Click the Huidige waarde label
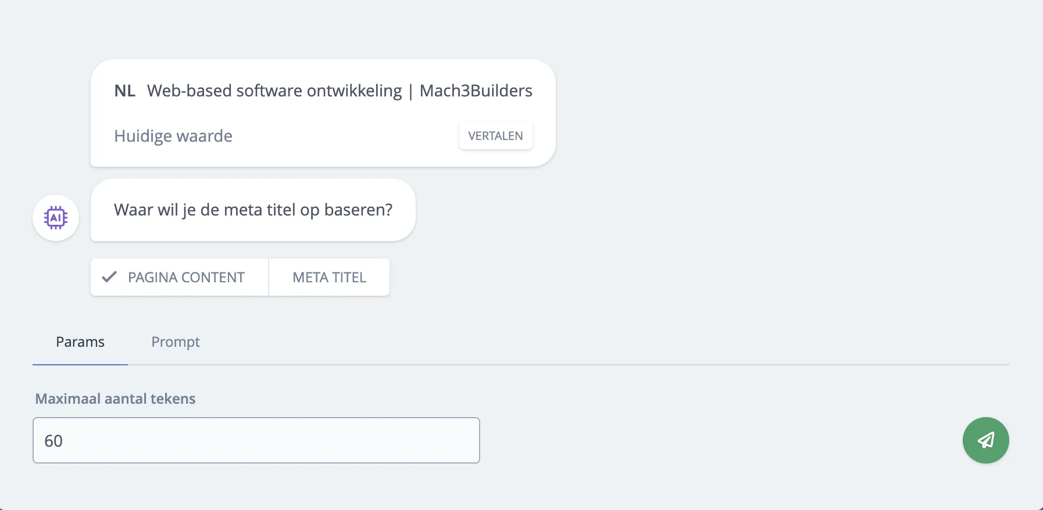 173,135
